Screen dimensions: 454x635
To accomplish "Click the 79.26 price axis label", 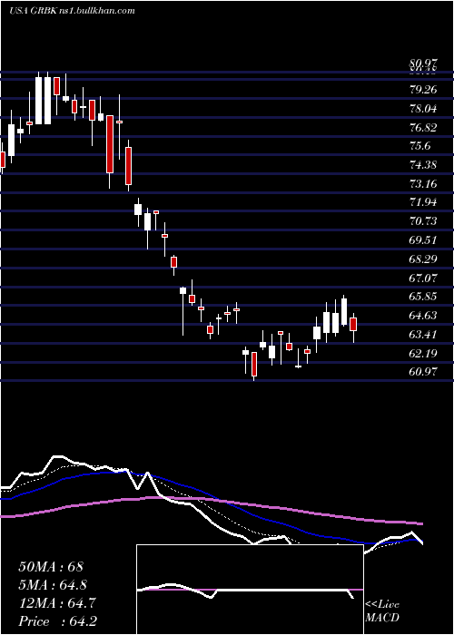I will pyautogui.click(x=423, y=90).
